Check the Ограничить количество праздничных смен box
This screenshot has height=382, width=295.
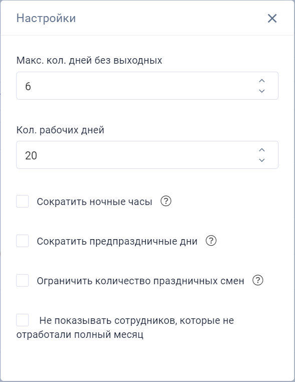pos(23,280)
